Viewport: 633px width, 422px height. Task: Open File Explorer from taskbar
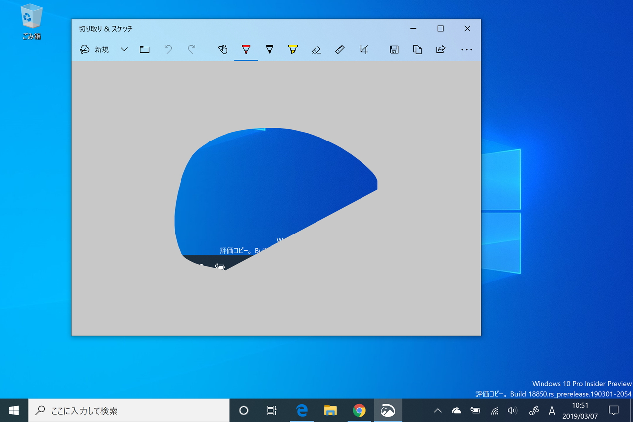[x=330, y=410]
